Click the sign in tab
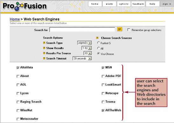174x123 pixels. tap(167, 4)
